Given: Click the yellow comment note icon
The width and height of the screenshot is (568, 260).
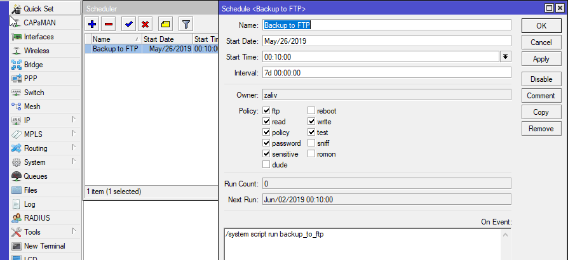Looking at the screenshot, I should coord(165,25).
